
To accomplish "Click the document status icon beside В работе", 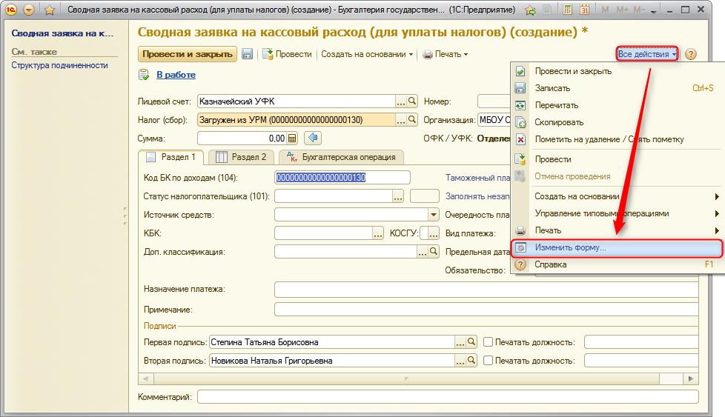I will coord(144,75).
